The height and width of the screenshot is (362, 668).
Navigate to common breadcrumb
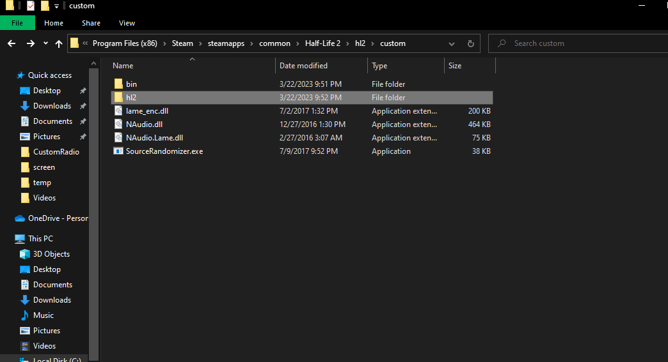click(x=274, y=43)
